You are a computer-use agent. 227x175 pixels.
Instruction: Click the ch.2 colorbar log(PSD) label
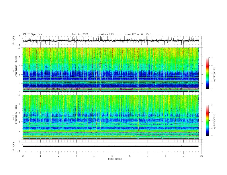[215, 122]
